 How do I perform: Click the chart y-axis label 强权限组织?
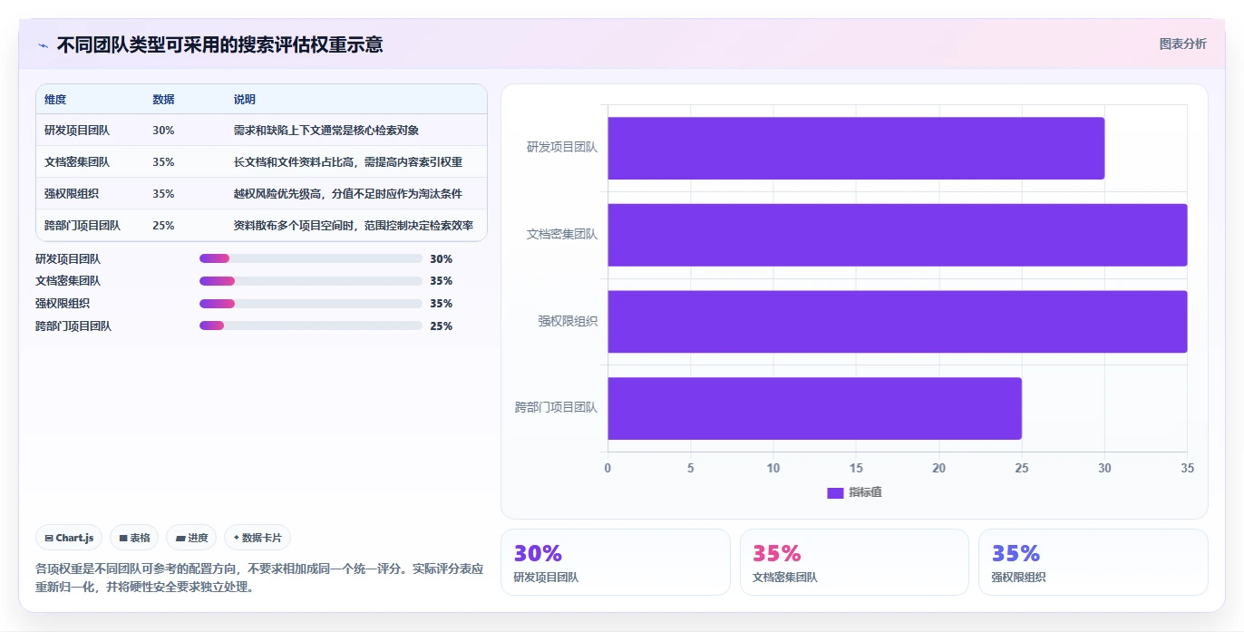click(568, 321)
